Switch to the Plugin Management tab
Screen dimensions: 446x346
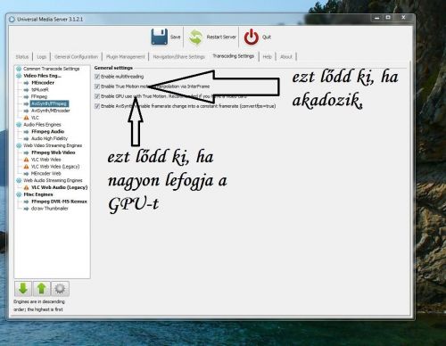pos(125,57)
